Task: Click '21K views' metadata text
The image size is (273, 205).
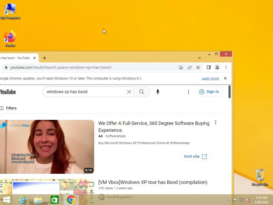Action: tap(106, 188)
